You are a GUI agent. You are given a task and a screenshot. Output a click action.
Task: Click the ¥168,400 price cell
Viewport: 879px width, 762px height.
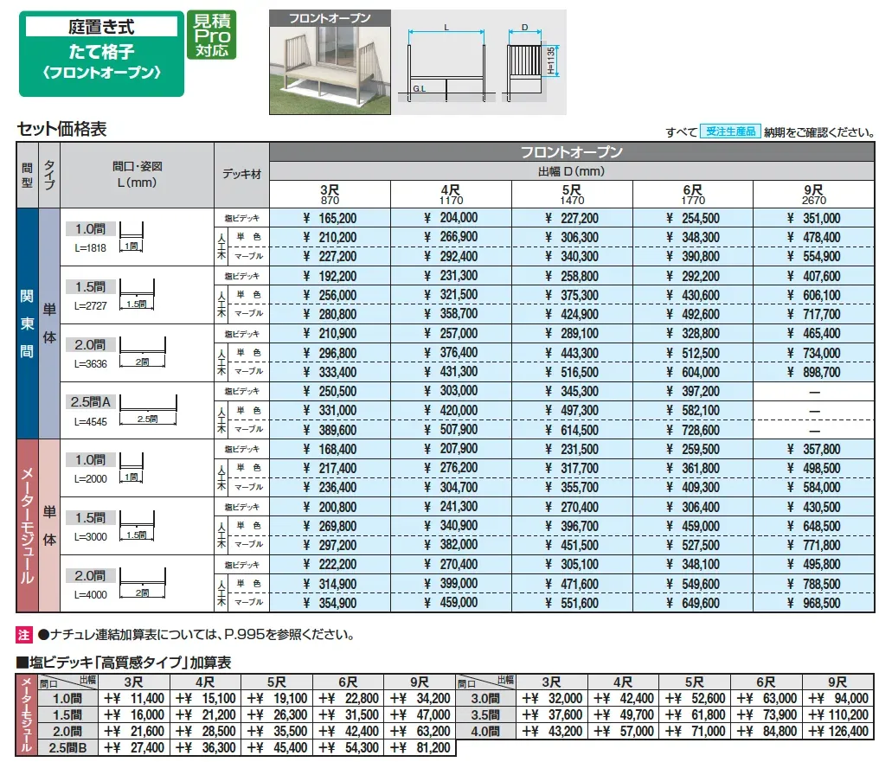(x=330, y=449)
